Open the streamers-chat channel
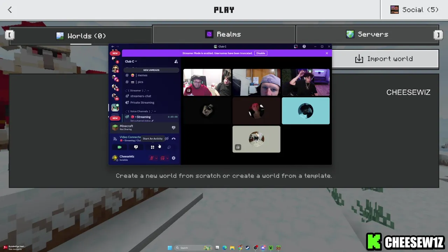 151,96
